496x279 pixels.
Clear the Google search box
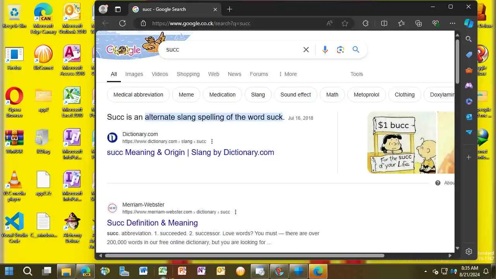pyautogui.click(x=306, y=50)
